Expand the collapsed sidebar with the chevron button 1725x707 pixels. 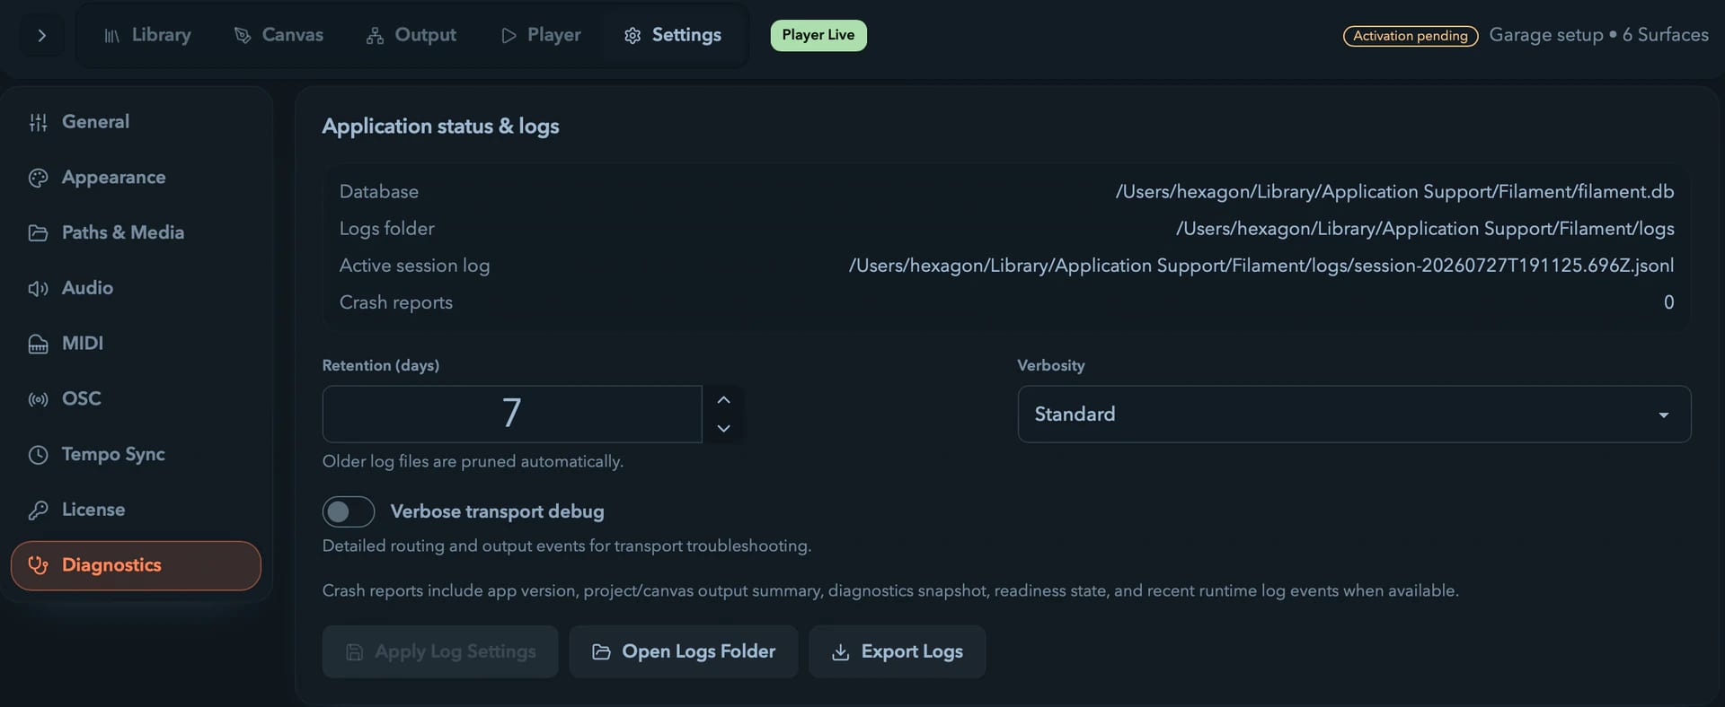pyautogui.click(x=41, y=36)
